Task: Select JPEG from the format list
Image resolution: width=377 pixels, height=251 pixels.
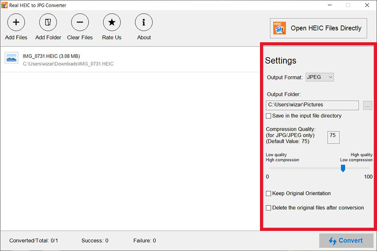Action: (317, 77)
